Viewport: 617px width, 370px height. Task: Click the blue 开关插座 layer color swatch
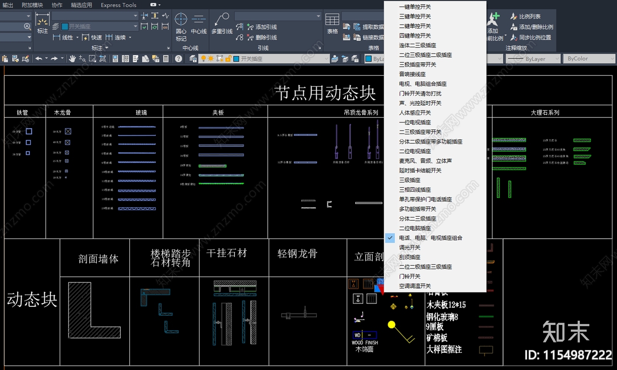(x=236, y=59)
